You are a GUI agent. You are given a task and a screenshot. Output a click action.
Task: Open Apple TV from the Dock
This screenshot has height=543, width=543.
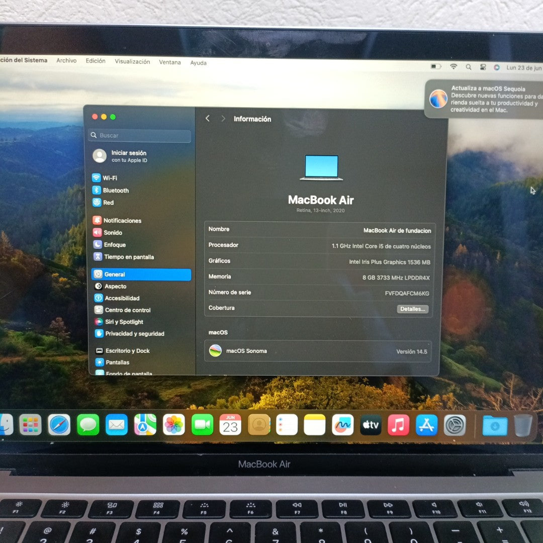pos(371,424)
